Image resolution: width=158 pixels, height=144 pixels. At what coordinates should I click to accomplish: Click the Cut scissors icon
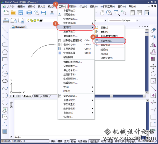pyautogui.click(x=52, y=13)
